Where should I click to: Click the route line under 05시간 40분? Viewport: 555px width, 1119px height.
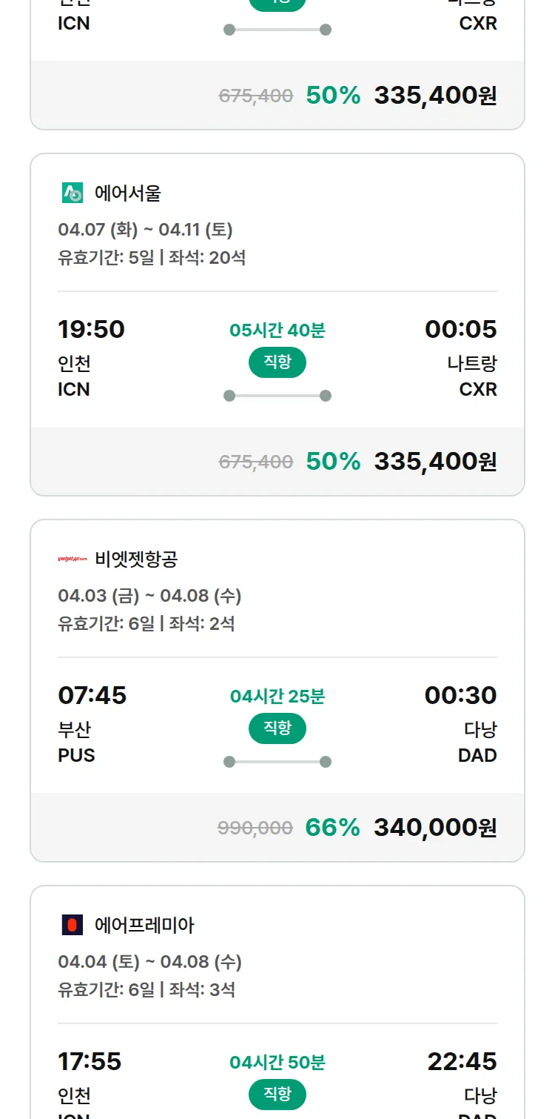277,396
